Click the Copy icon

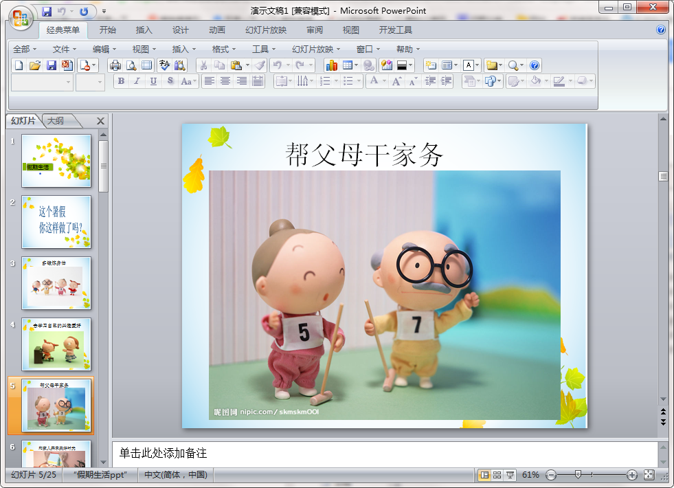pos(220,65)
